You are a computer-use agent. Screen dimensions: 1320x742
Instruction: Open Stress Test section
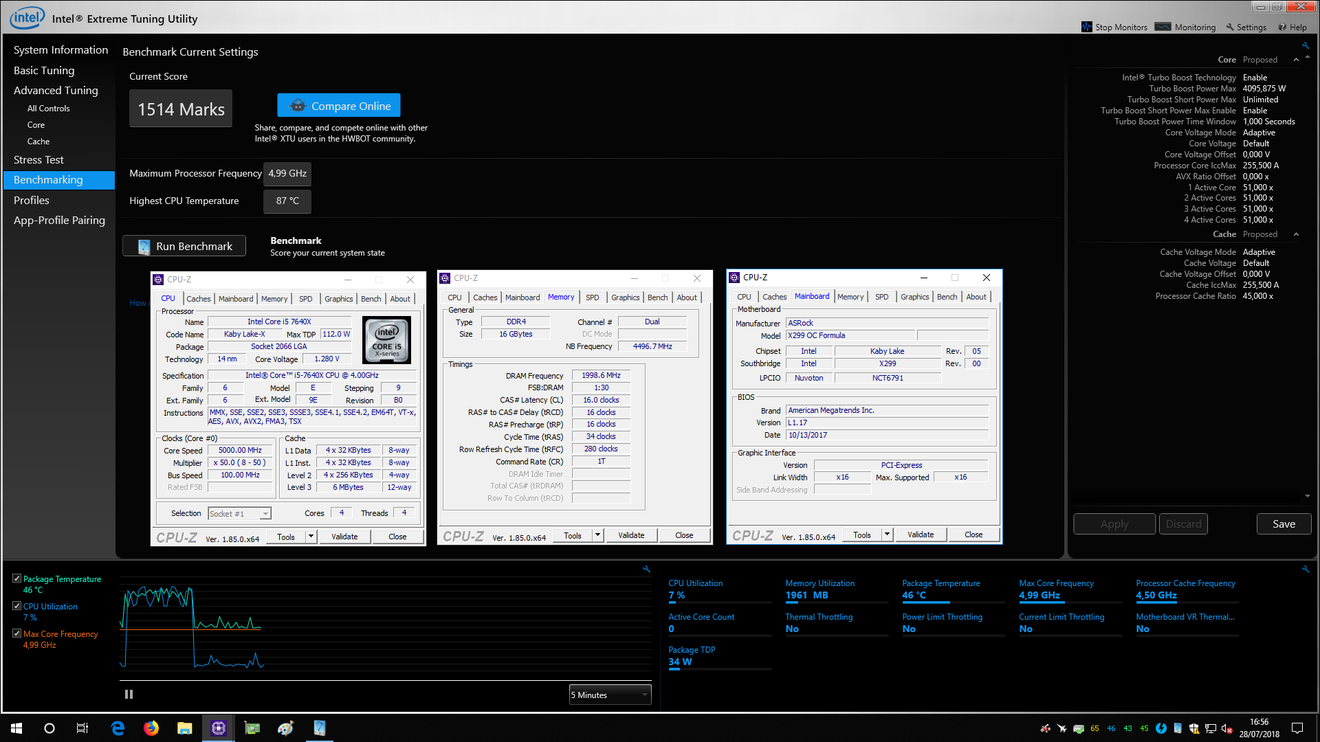pos(38,160)
